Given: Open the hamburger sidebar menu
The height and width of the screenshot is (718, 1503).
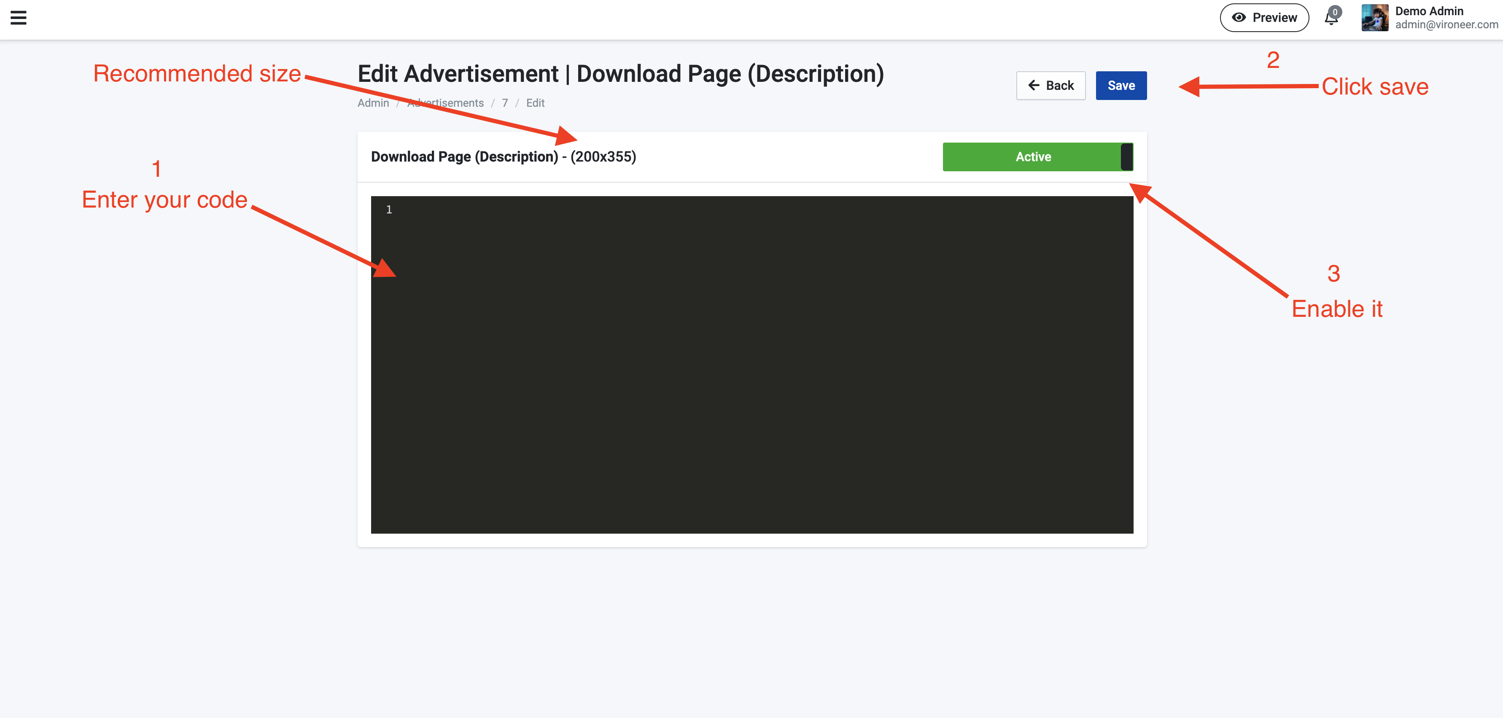Looking at the screenshot, I should (19, 18).
